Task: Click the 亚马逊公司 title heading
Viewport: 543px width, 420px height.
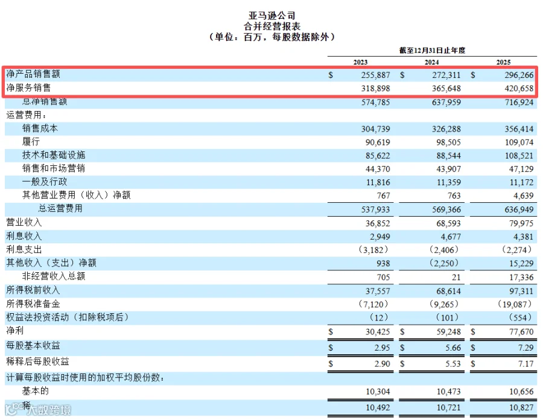Action: click(272, 16)
